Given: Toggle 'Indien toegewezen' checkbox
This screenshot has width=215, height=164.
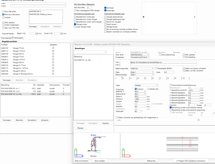Looking at the screenshot, I should (x=3, y=25).
